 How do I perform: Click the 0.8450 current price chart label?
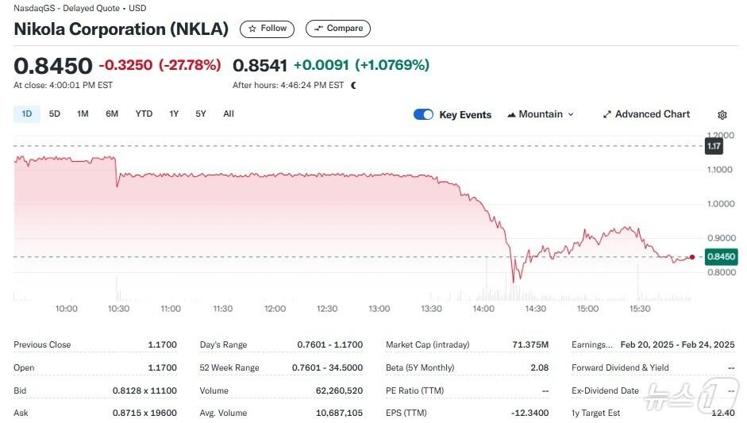click(721, 256)
